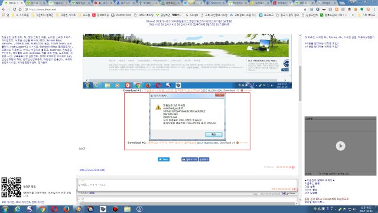This screenshot has height=213, width=378.
Task: Open the ntzn.net hyperlink below the post
Action: point(92,170)
